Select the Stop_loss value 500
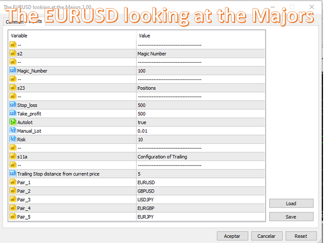The width and height of the screenshot is (324, 243). click(x=142, y=105)
